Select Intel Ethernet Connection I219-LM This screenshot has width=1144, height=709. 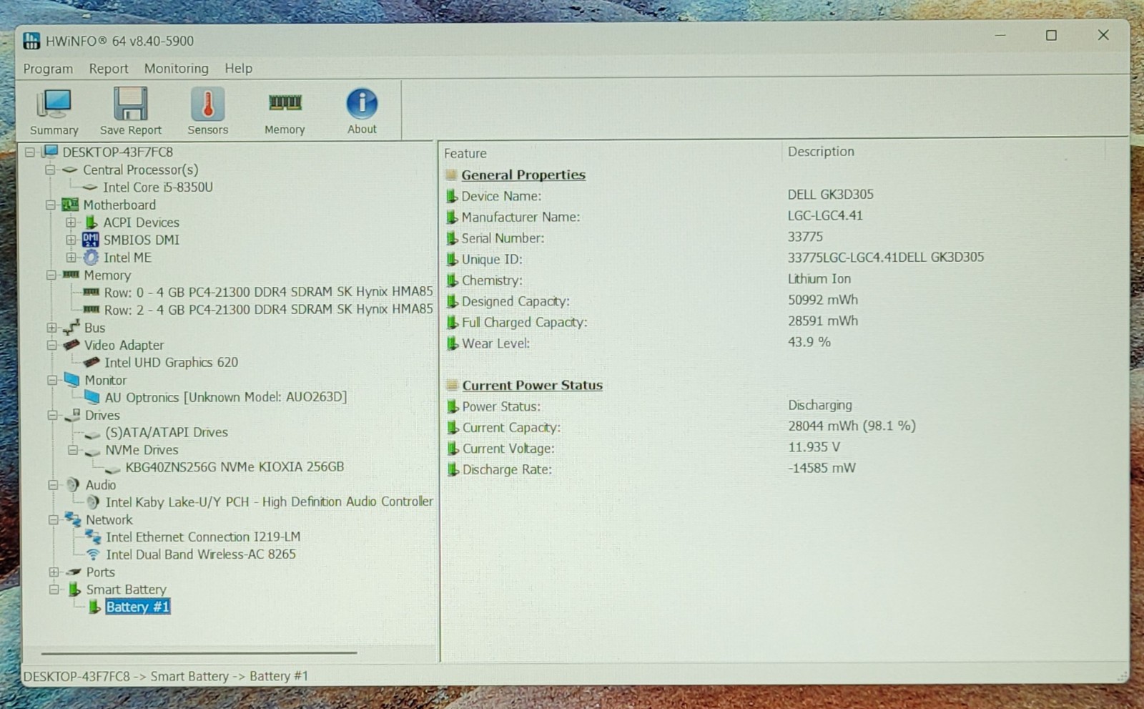click(x=203, y=537)
